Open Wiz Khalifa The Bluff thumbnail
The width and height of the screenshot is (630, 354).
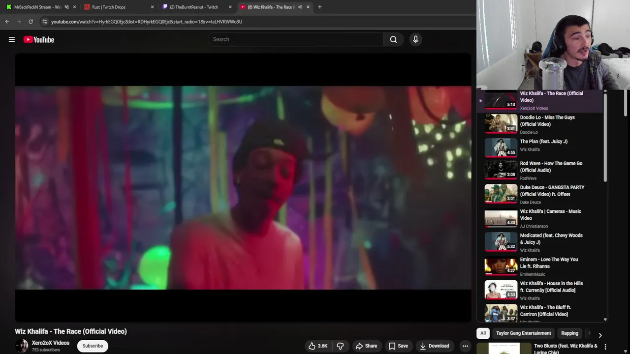[x=501, y=313]
